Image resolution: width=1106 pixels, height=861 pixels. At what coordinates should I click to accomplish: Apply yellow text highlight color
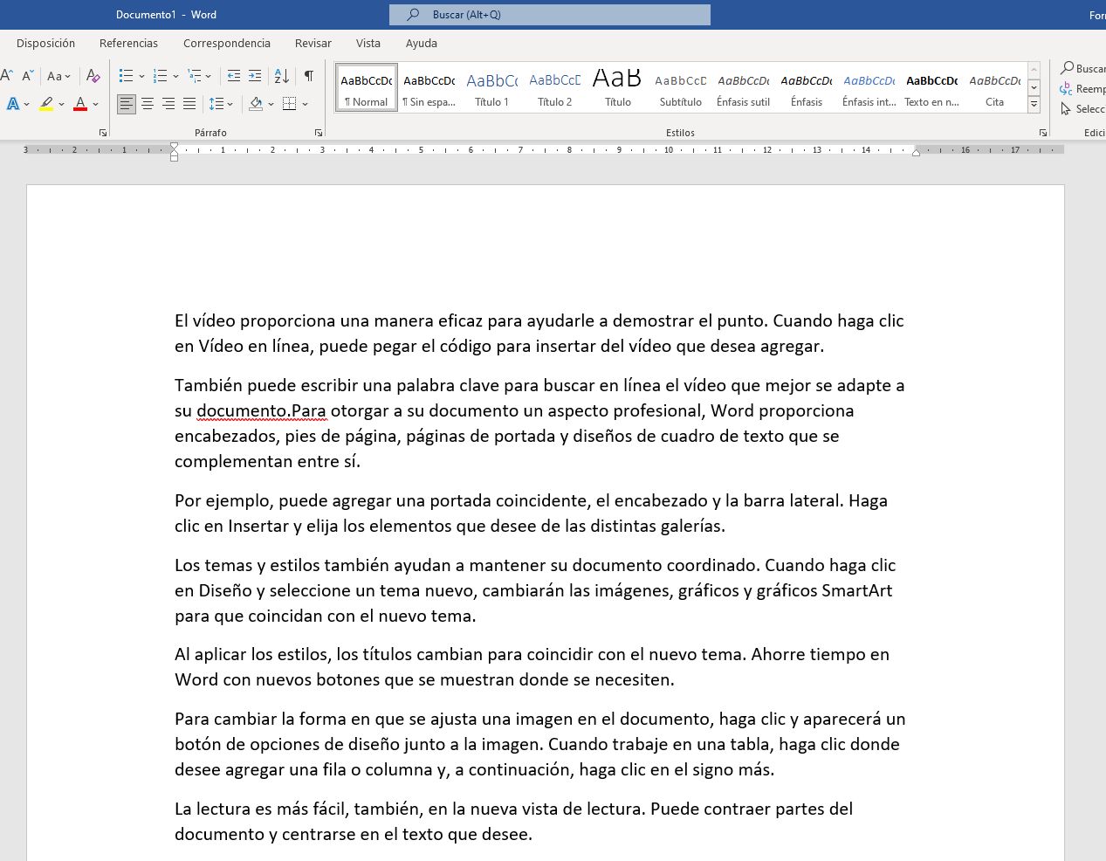point(46,104)
